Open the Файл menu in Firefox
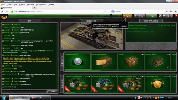178x100 pixels. pos(3,4)
